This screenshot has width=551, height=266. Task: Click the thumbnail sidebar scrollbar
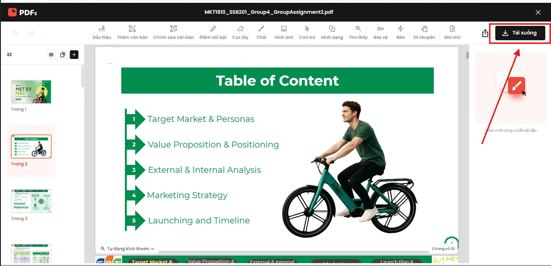coord(83,76)
